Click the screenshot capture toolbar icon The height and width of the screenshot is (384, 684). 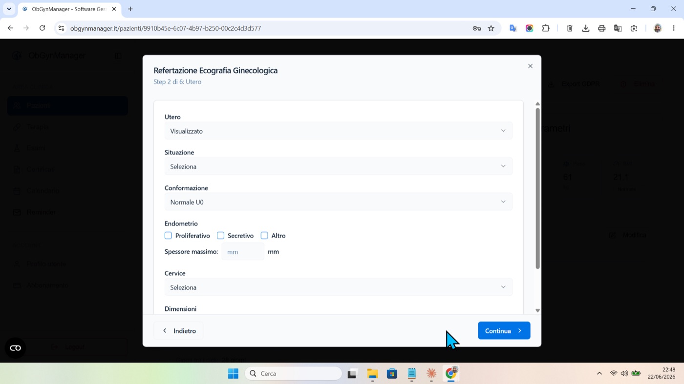tap(634, 28)
